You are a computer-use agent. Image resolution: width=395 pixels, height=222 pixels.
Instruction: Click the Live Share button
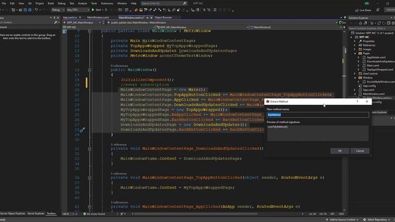tap(363, 10)
